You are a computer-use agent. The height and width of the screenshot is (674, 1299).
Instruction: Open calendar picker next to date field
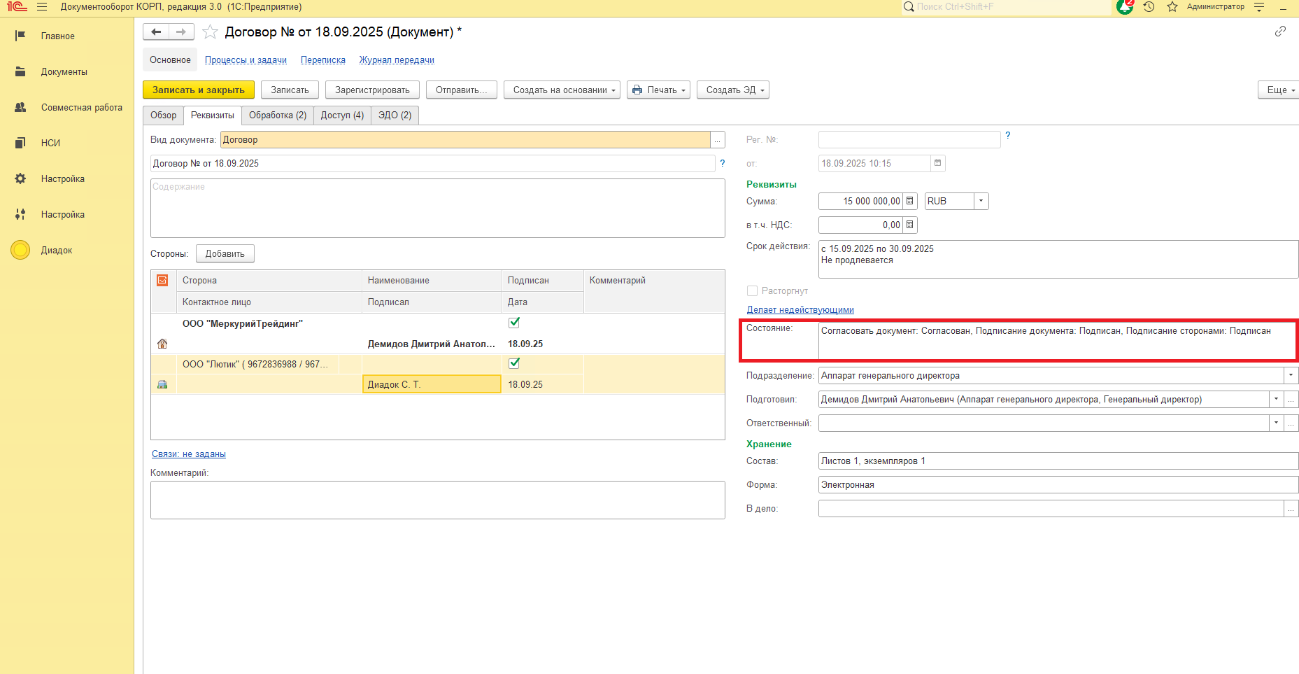938,163
